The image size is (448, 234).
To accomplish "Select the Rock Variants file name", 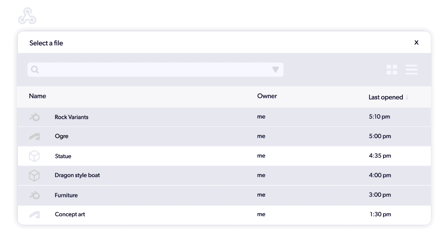I will pyautogui.click(x=72, y=117).
